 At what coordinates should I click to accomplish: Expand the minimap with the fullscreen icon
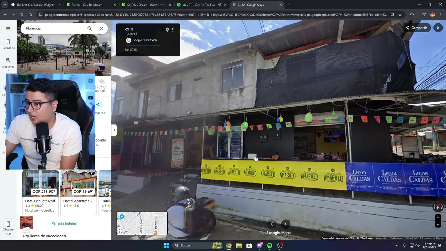coord(121,231)
